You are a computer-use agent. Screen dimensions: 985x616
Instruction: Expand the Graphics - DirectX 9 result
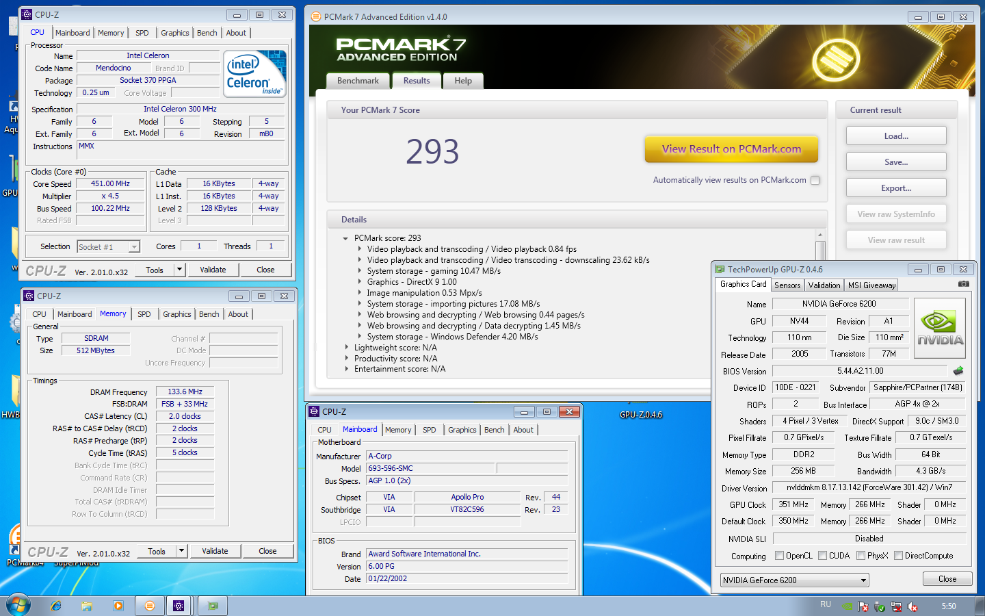tap(360, 282)
